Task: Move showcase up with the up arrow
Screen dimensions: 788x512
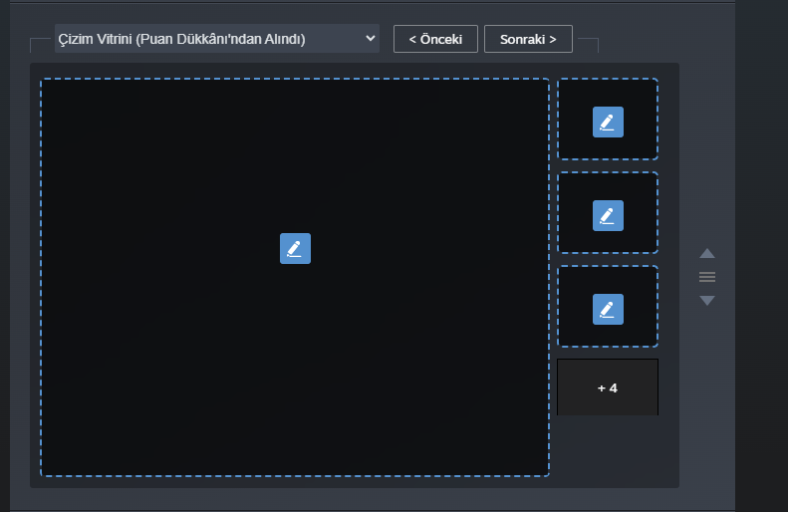Action: [x=707, y=253]
